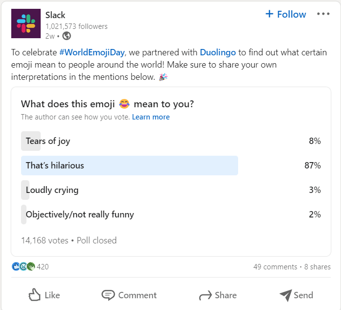Select the Tears of joy poll option

(x=171, y=141)
